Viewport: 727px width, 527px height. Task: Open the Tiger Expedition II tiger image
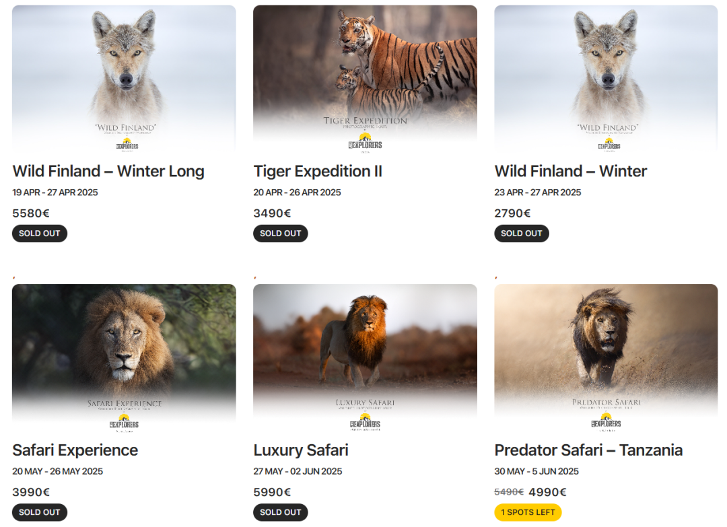tap(365, 79)
